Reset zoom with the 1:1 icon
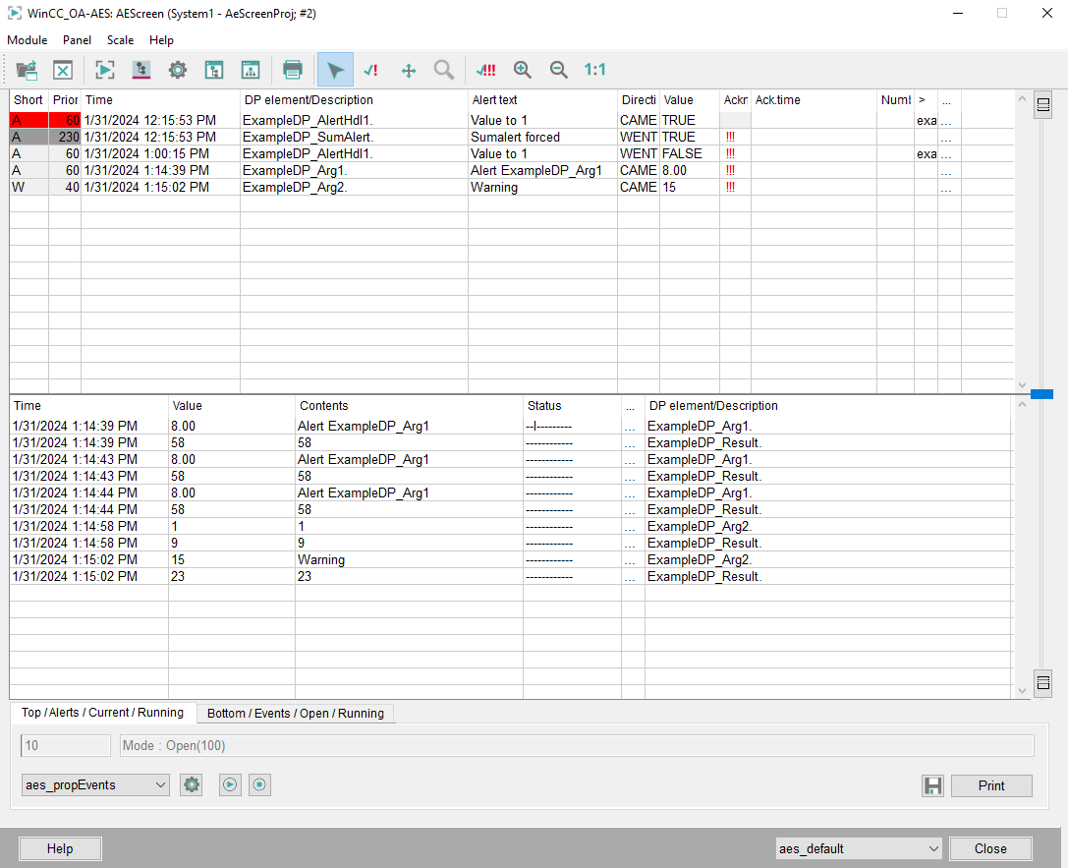Viewport: 1068px width, 868px height. [594, 70]
